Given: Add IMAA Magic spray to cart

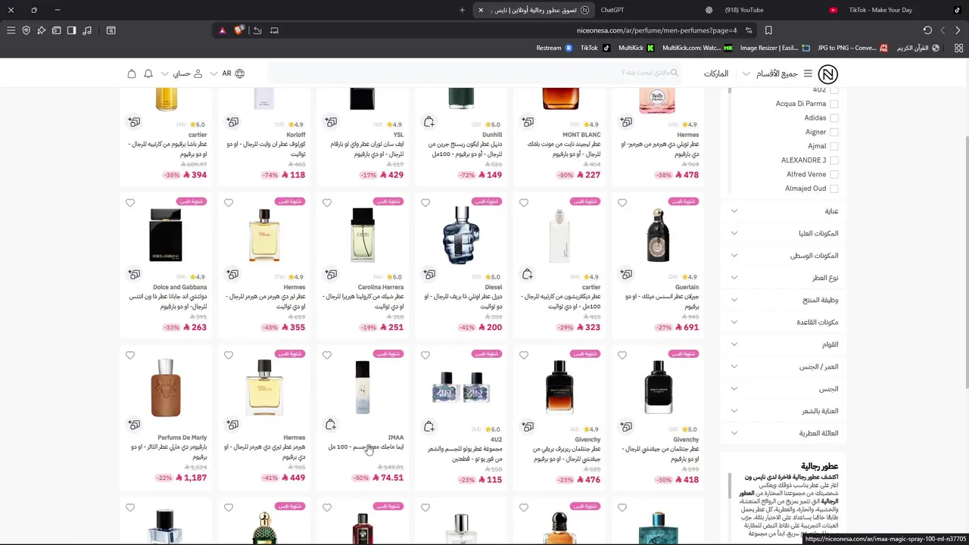Looking at the screenshot, I should click(331, 425).
